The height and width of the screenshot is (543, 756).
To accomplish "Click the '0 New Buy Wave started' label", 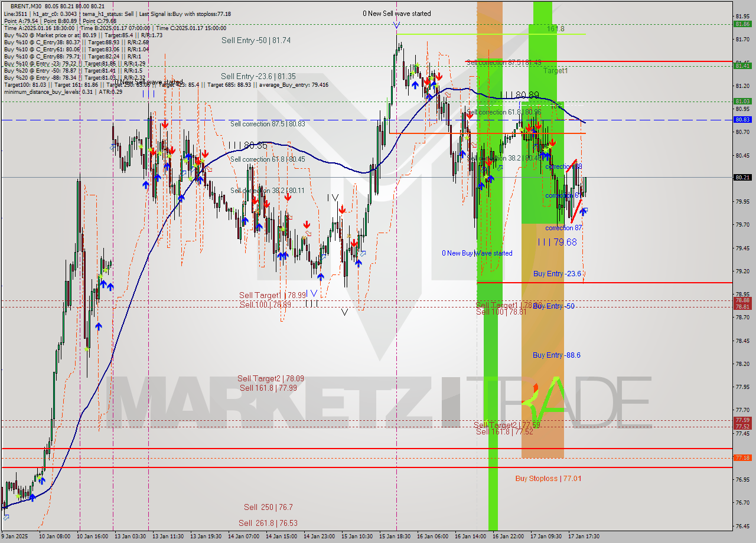I will [477, 253].
